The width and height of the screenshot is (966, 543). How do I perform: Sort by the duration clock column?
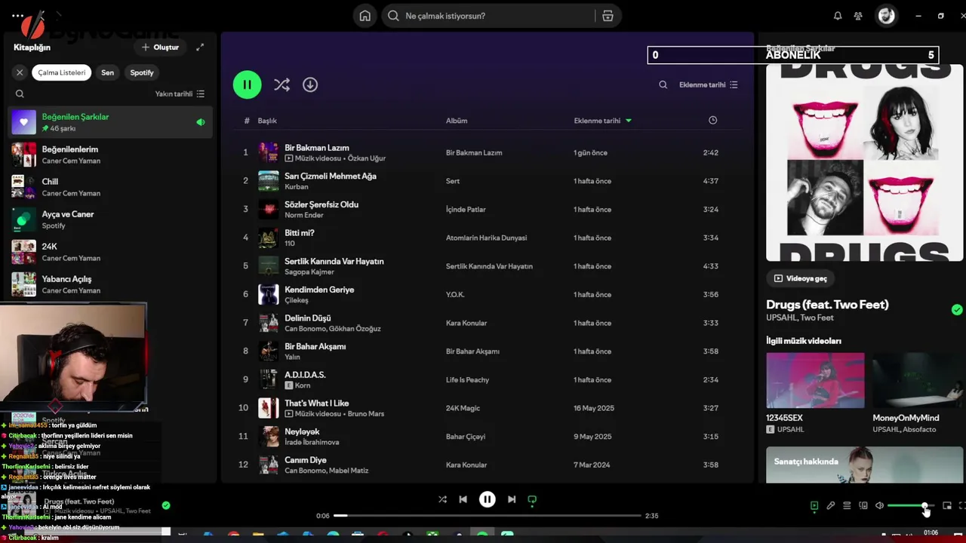pos(712,121)
